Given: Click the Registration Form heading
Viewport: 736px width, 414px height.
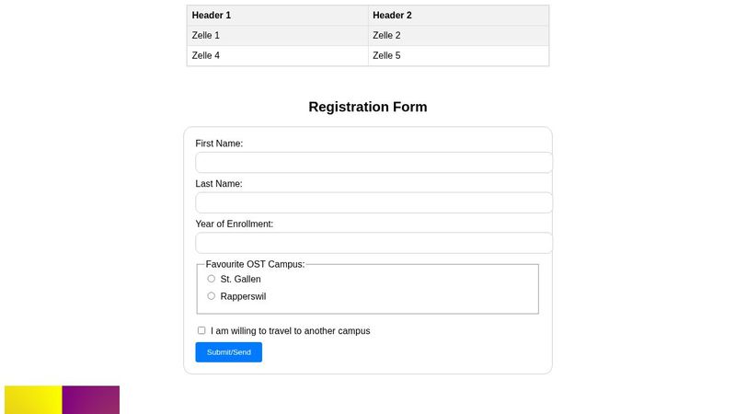Looking at the screenshot, I should pyautogui.click(x=368, y=107).
